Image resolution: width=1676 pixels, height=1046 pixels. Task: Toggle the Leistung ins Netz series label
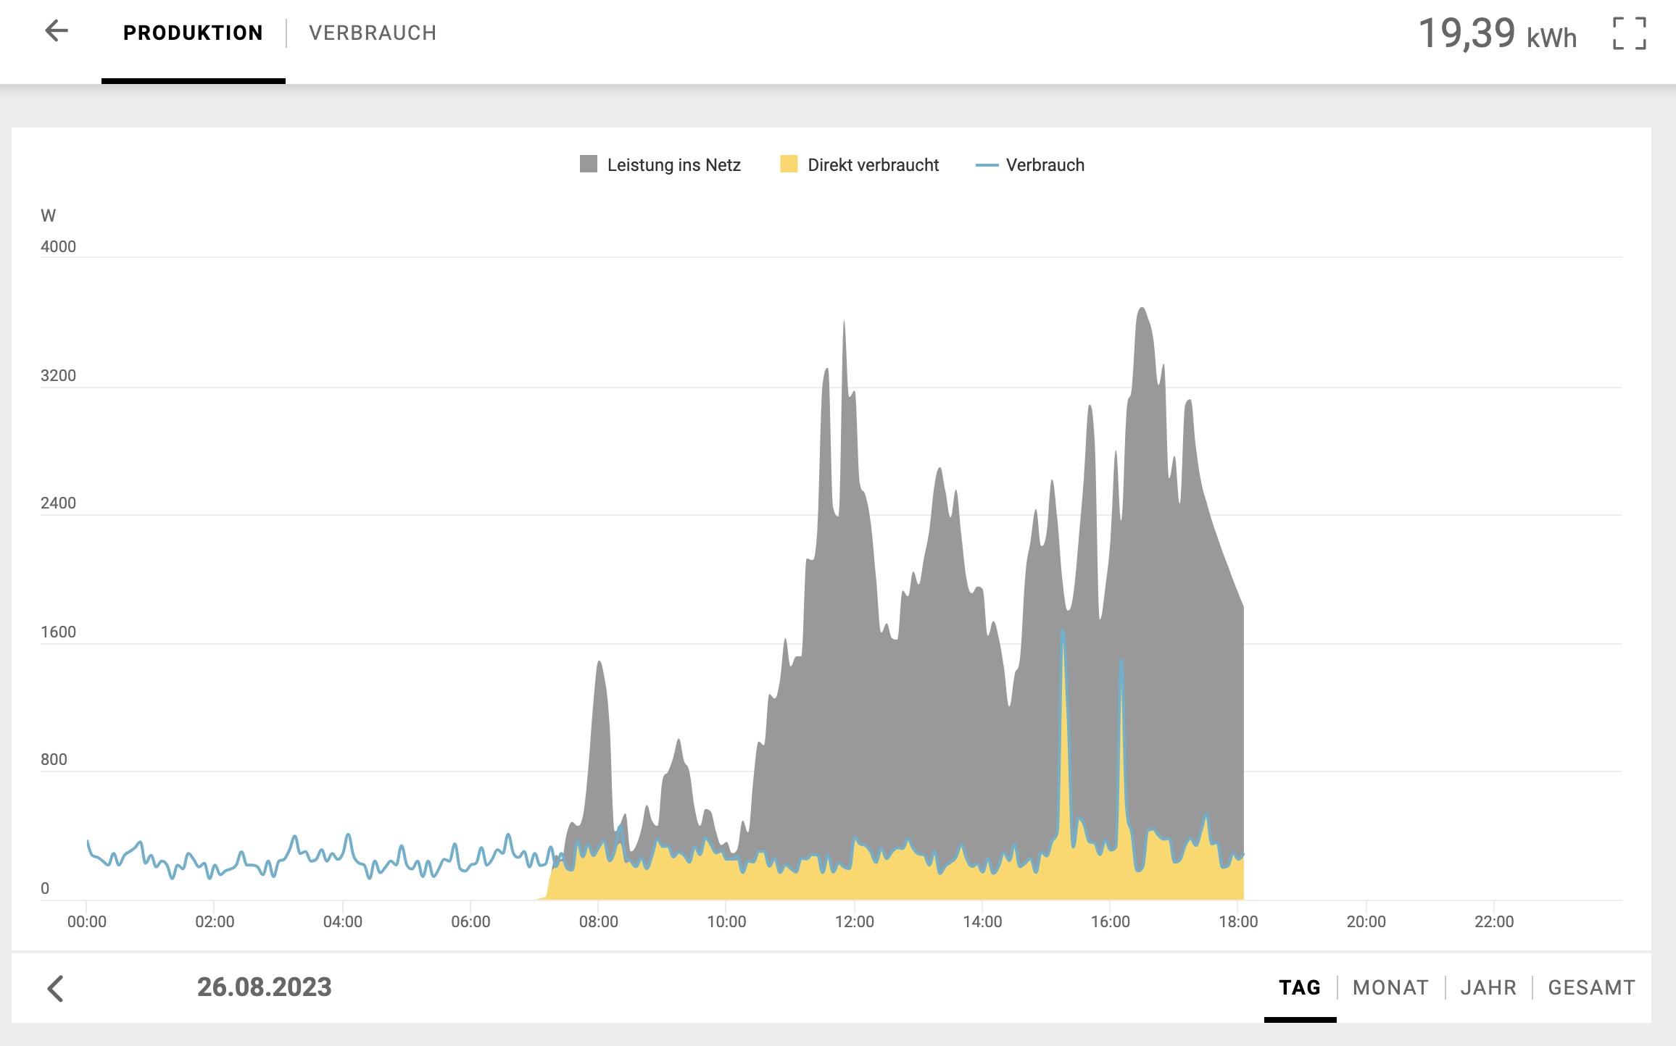pos(673,165)
